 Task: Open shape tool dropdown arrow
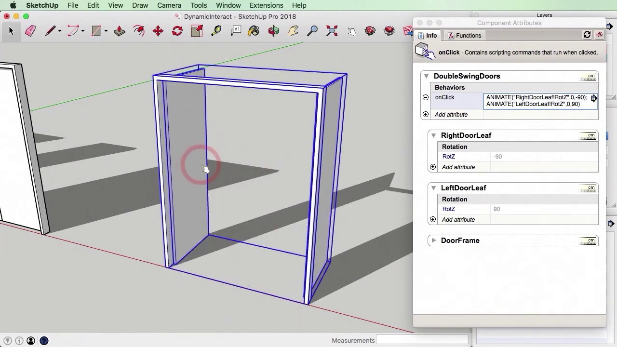coord(106,31)
